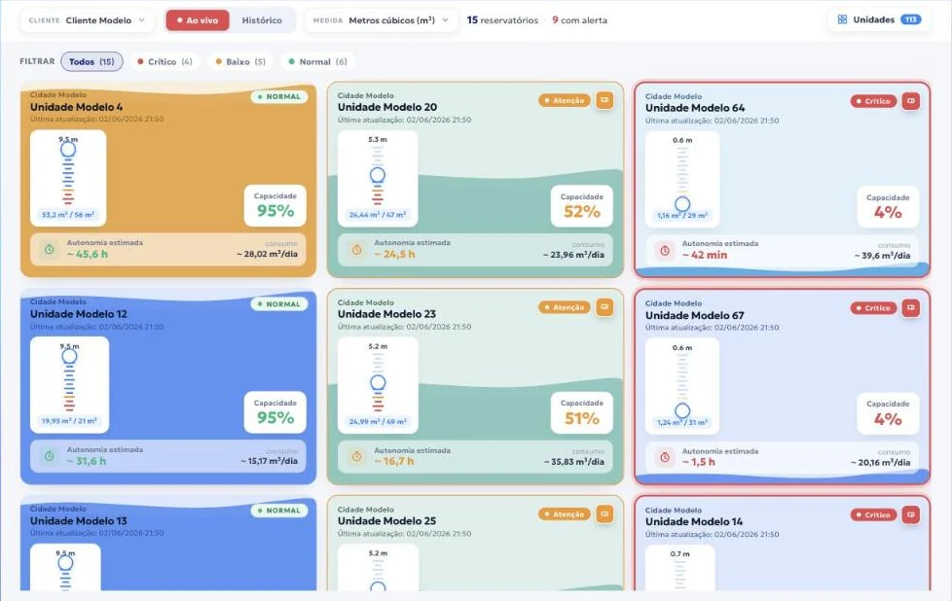Click the 52% capacity box
Viewport: 952px width, 601px height.
coord(582,206)
